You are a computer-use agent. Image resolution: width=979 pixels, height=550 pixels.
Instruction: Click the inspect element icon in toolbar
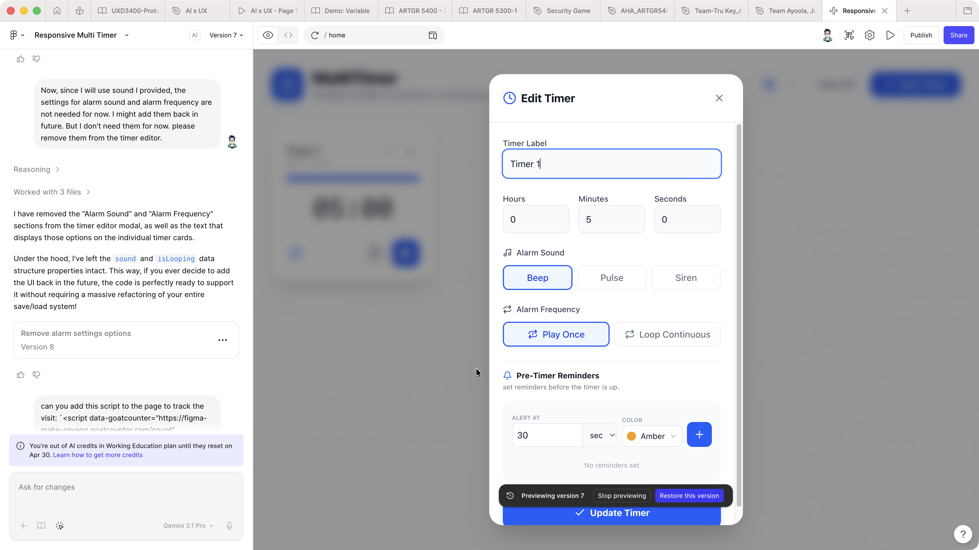[x=849, y=35]
